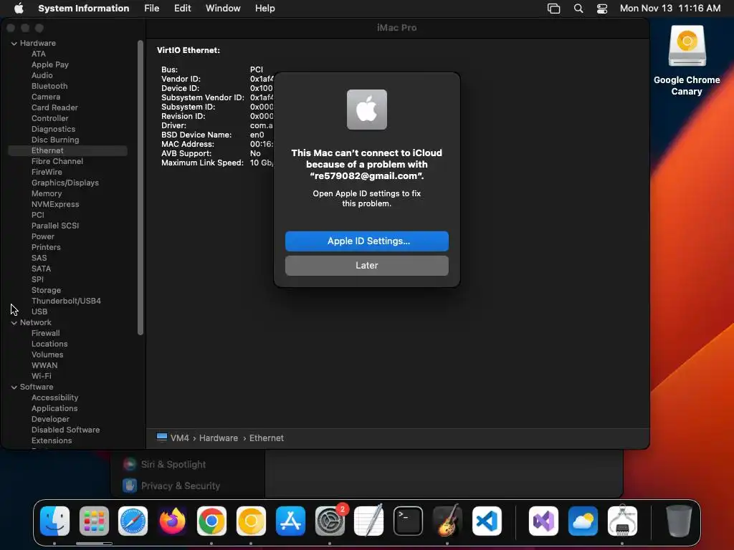Open Visual Studio purple dock icon

point(543,521)
